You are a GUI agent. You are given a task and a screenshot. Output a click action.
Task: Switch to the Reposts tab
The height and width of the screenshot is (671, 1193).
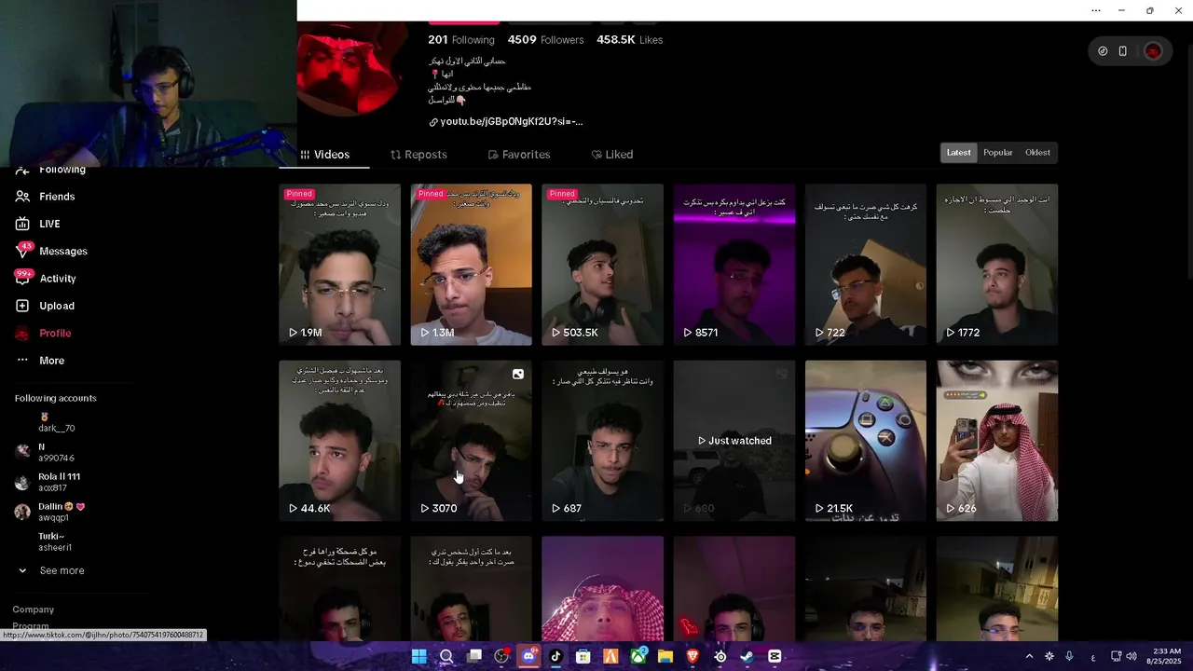point(418,155)
